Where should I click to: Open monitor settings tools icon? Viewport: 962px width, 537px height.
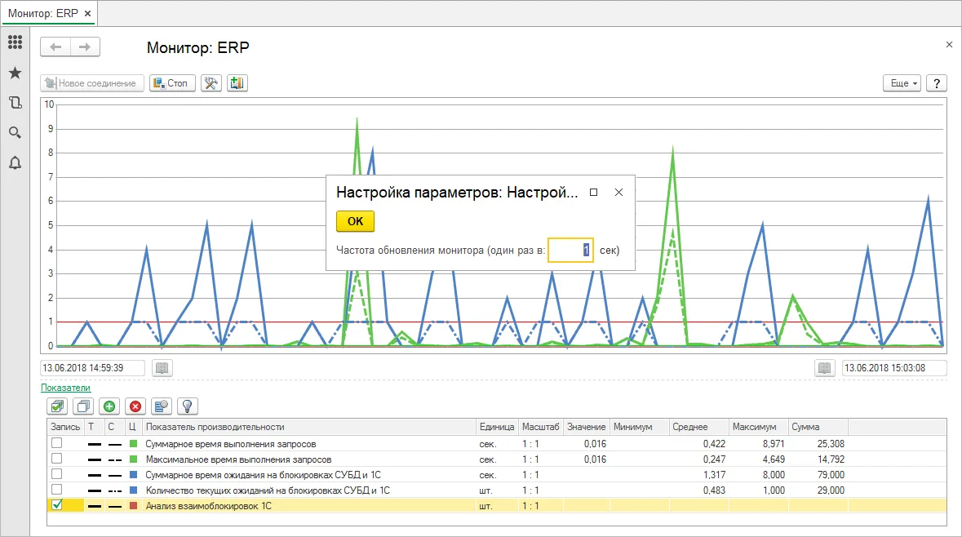tap(211, 83)
